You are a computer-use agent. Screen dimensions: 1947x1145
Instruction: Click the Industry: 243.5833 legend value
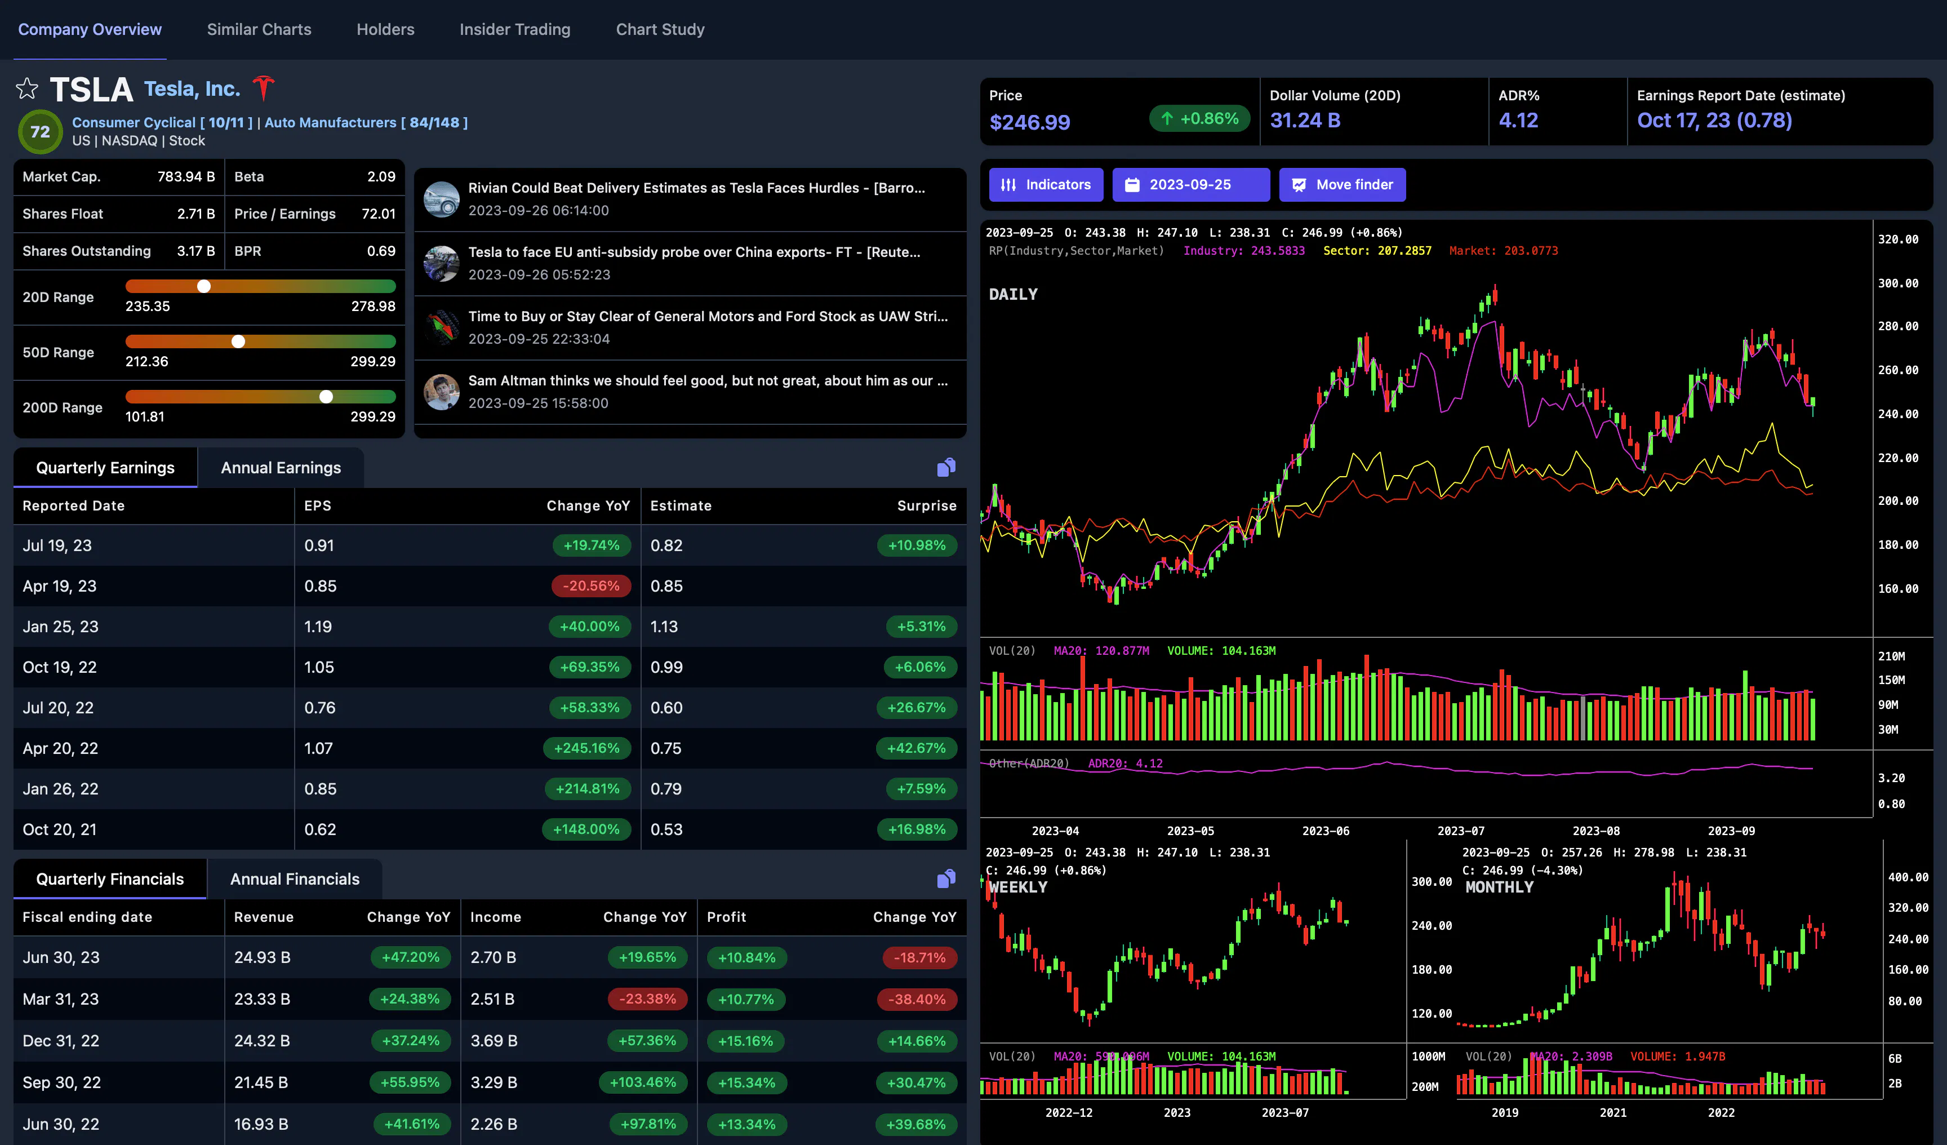point(1244,250)
